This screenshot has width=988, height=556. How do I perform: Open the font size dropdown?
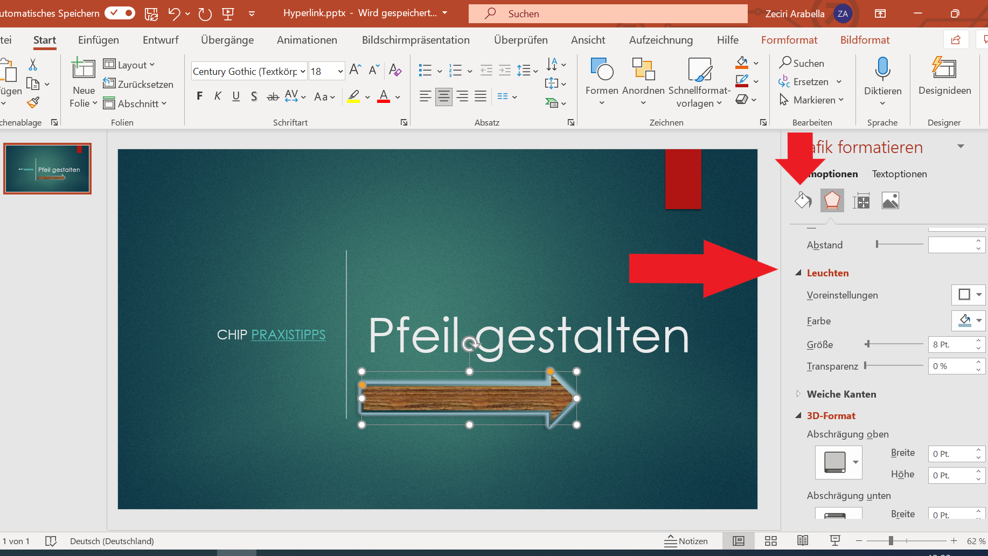click(340, 72)
